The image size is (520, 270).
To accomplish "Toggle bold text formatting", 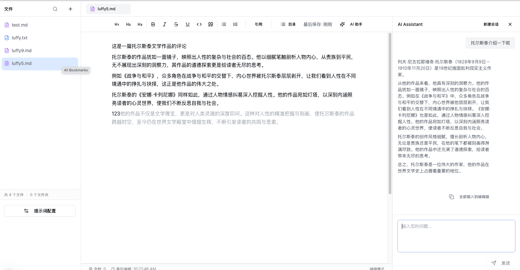I will click(x=153, y=24).
